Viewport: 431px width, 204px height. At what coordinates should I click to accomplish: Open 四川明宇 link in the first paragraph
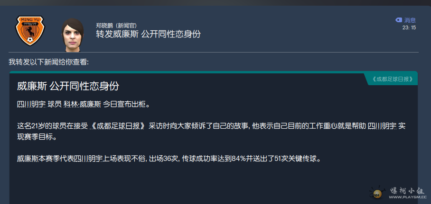click(31, 104)
